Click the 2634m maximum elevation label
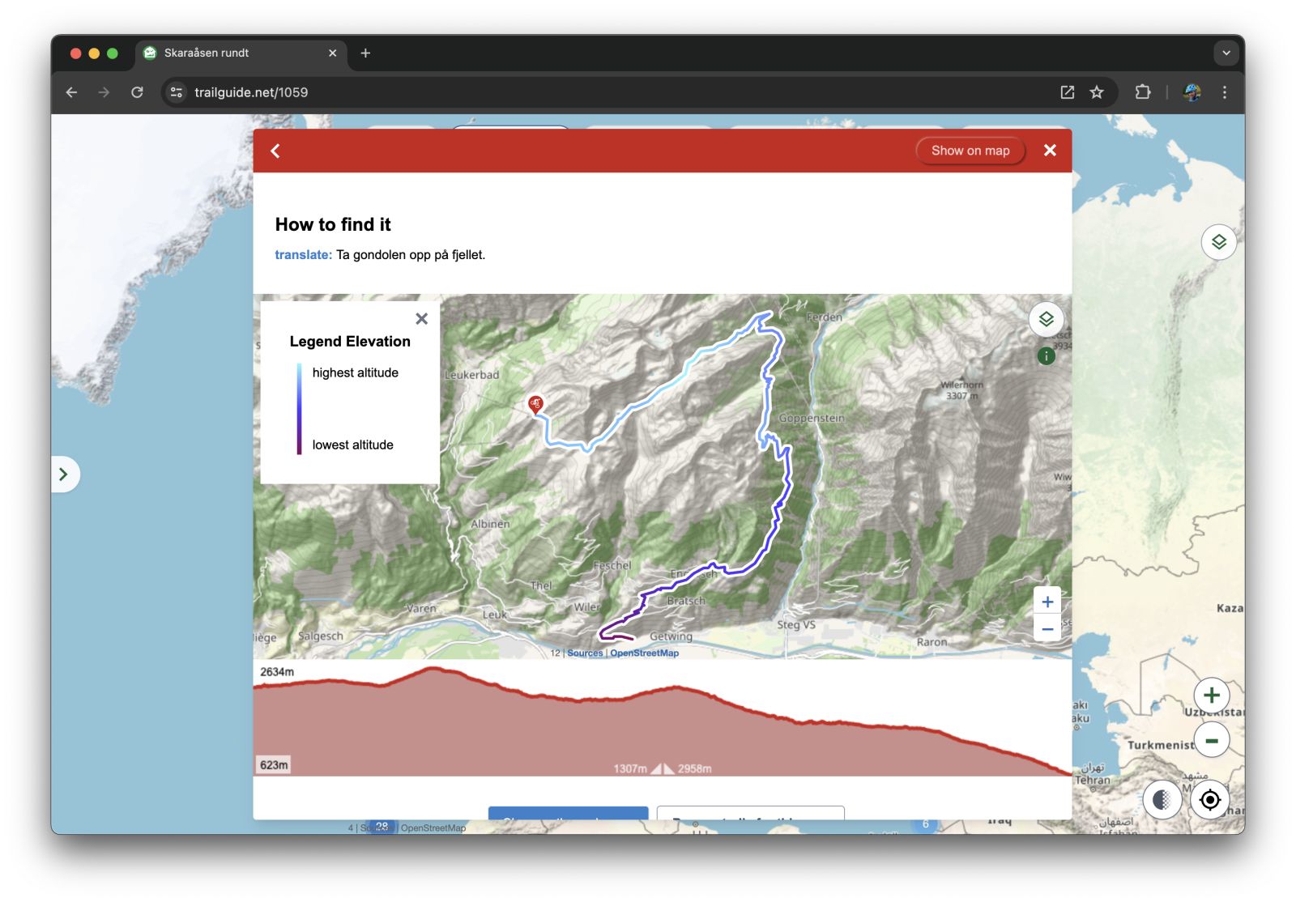This screenshot has width=1296, height=902. [x=277, y=672]
